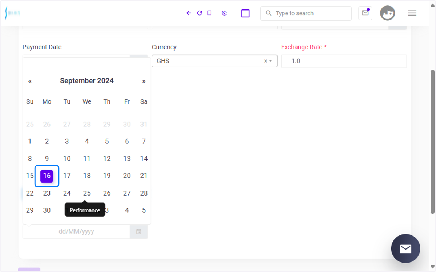
Task: Clear the GHS currency selection
Action: [x=265, y=61]
